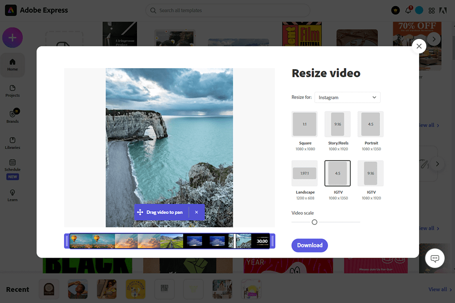Open the Learn section
The width and height of the screenshot is (455, 303).
tap(12, 195)
